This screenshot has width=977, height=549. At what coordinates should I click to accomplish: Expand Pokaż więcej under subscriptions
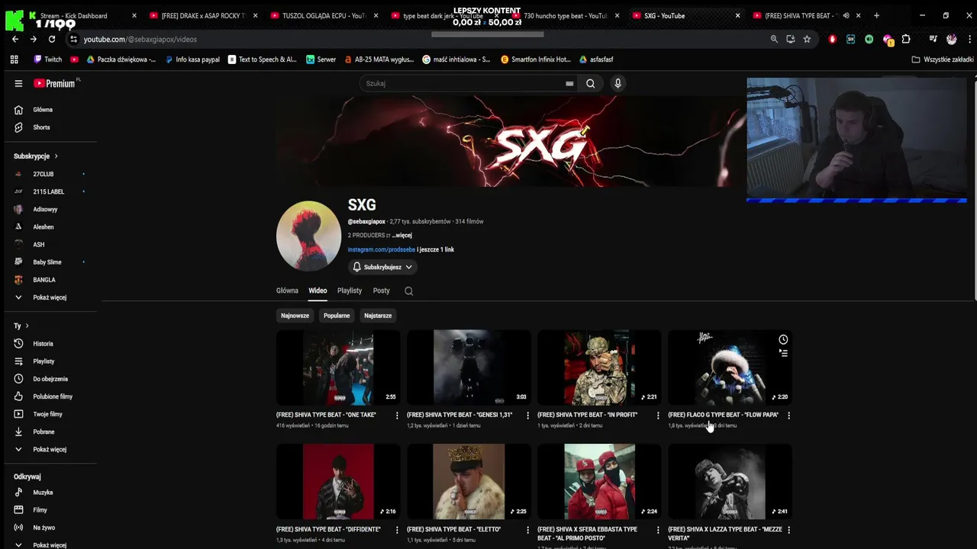click(49, 297)
